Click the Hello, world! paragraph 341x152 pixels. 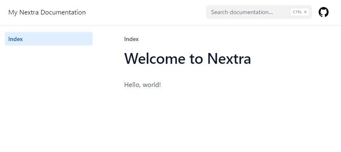click(x=142, y=85)
